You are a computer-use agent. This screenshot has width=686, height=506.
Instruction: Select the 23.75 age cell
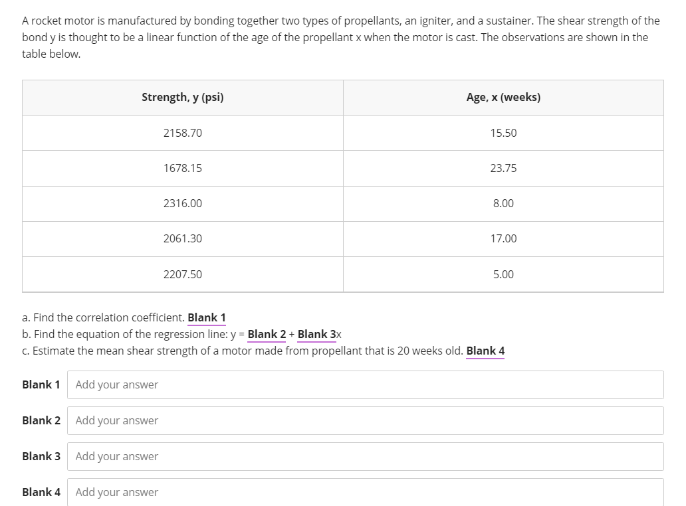tap(503, 169)
